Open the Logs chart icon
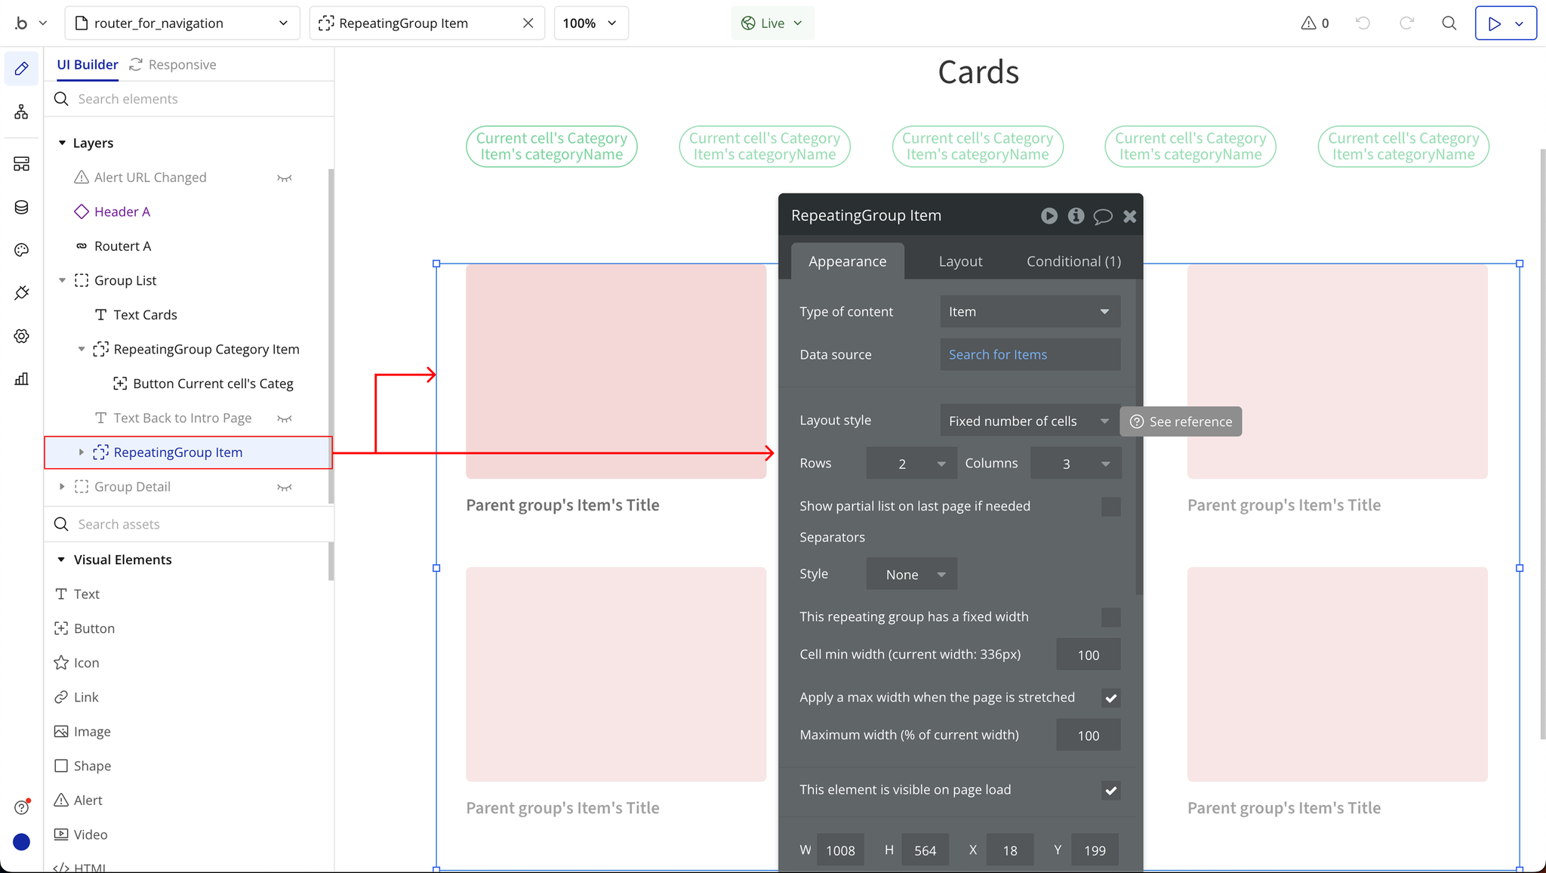 21,379
